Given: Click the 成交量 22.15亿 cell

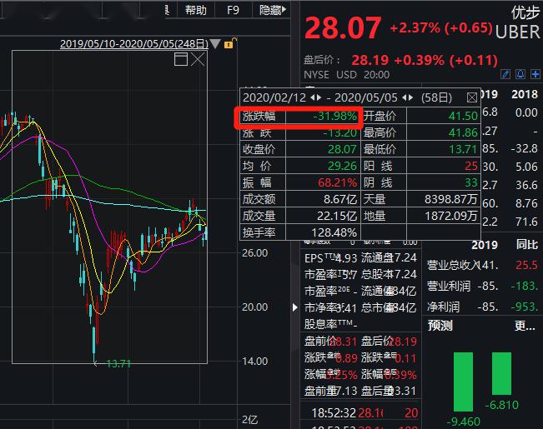Looking at the screenshot, I should coord(300,216).
